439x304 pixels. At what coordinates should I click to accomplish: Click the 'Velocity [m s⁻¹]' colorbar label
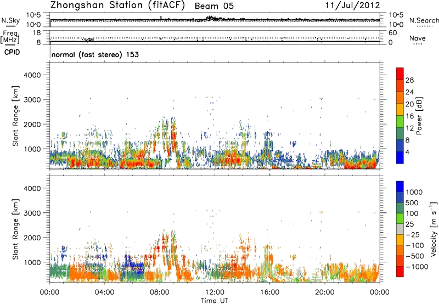(x=434, y=229)
